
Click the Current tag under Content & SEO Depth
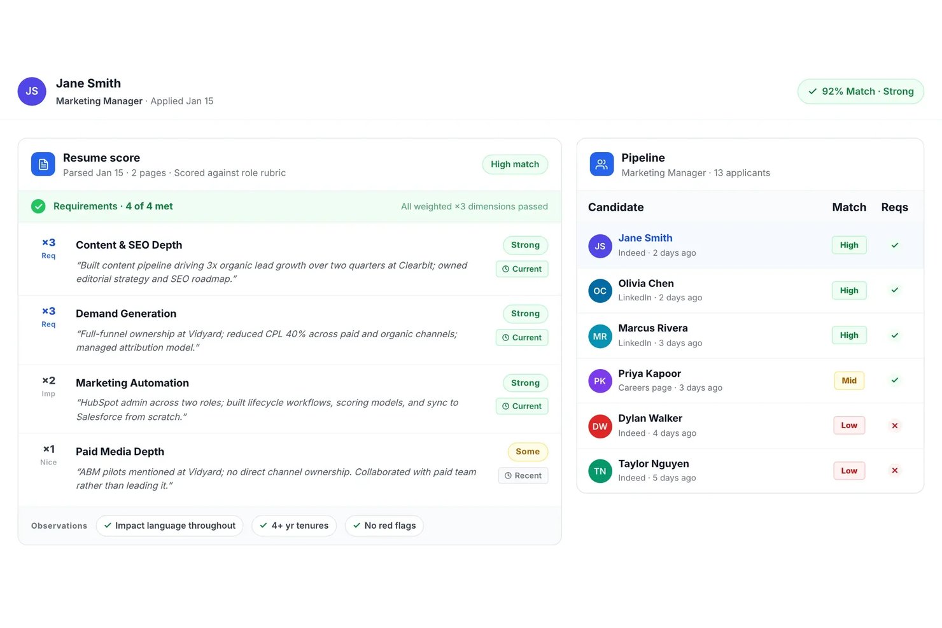(522, 269)
